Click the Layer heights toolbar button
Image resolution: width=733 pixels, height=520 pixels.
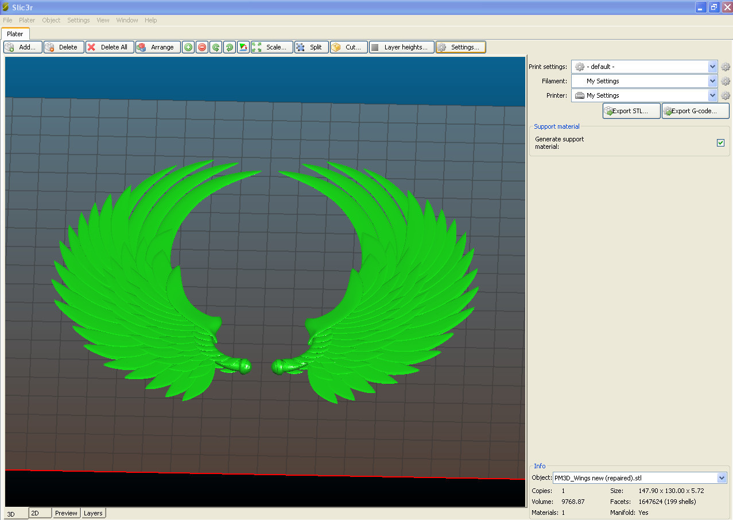pos(401,47)
